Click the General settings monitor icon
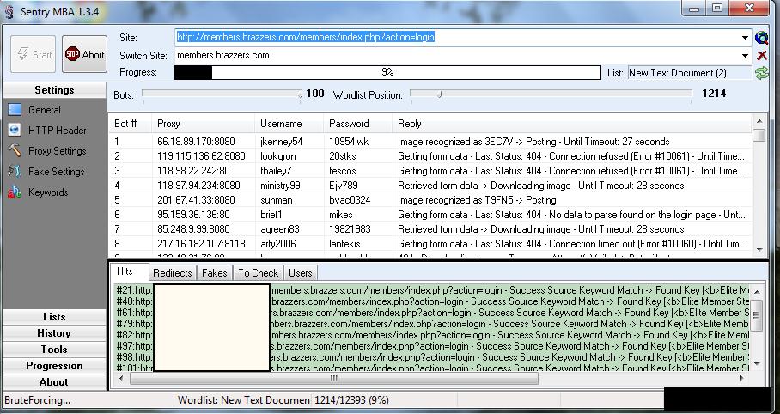The height and width of the screenshot is (414, 780). click(x=15, y=109)
